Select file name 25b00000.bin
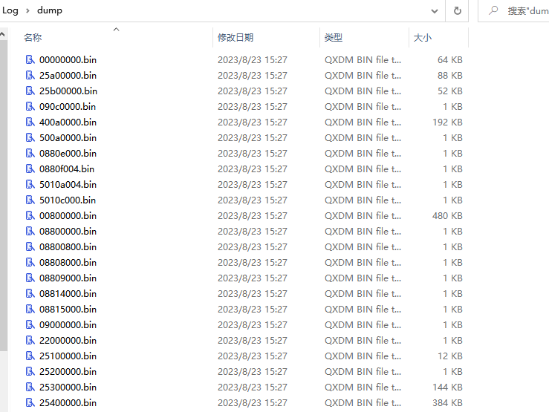Screen dimensions: 549x412 coord(68,91)
